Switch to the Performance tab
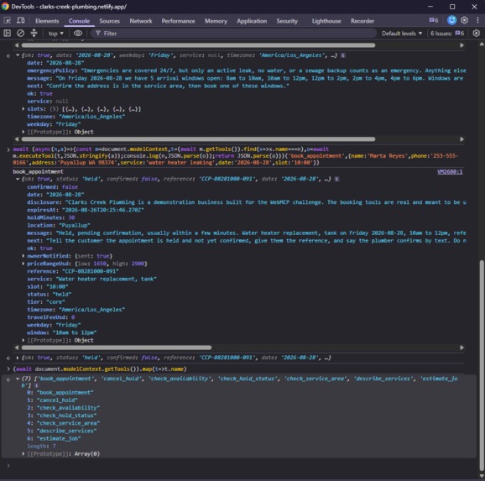 [178, 21]
